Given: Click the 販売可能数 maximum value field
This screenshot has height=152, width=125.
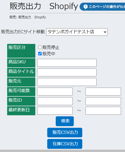Looking at the screenshot, I should pos(103,92).
